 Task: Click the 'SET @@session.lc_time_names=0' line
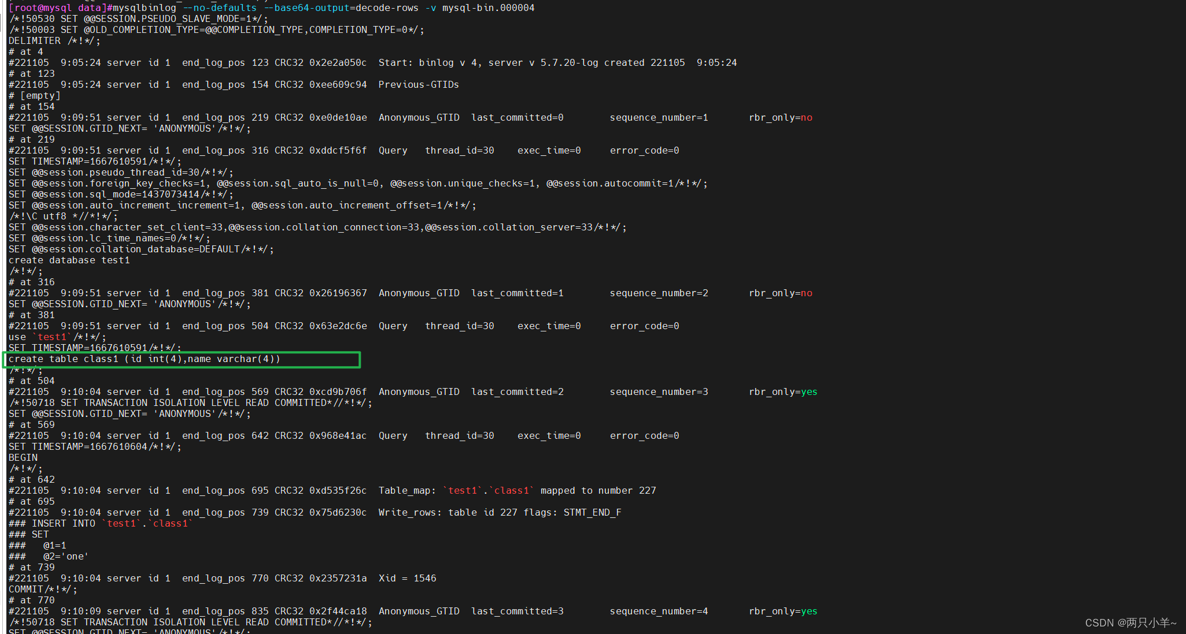pos(109,238)
